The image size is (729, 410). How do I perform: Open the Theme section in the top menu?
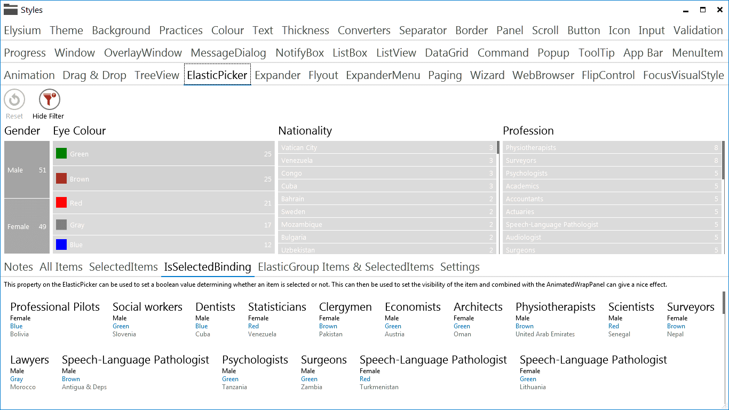click(66, 30)
